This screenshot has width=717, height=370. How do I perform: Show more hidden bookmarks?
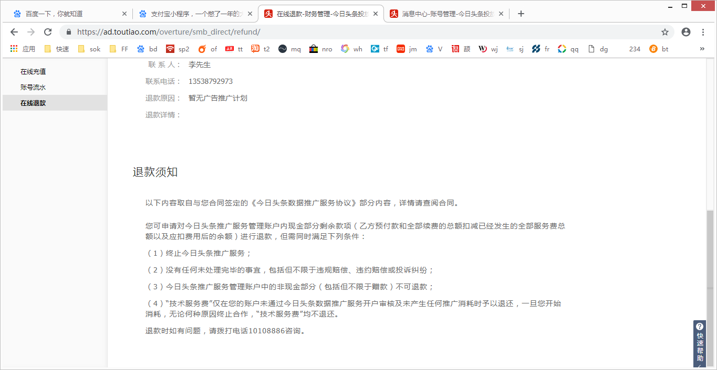tap(702, 49)
